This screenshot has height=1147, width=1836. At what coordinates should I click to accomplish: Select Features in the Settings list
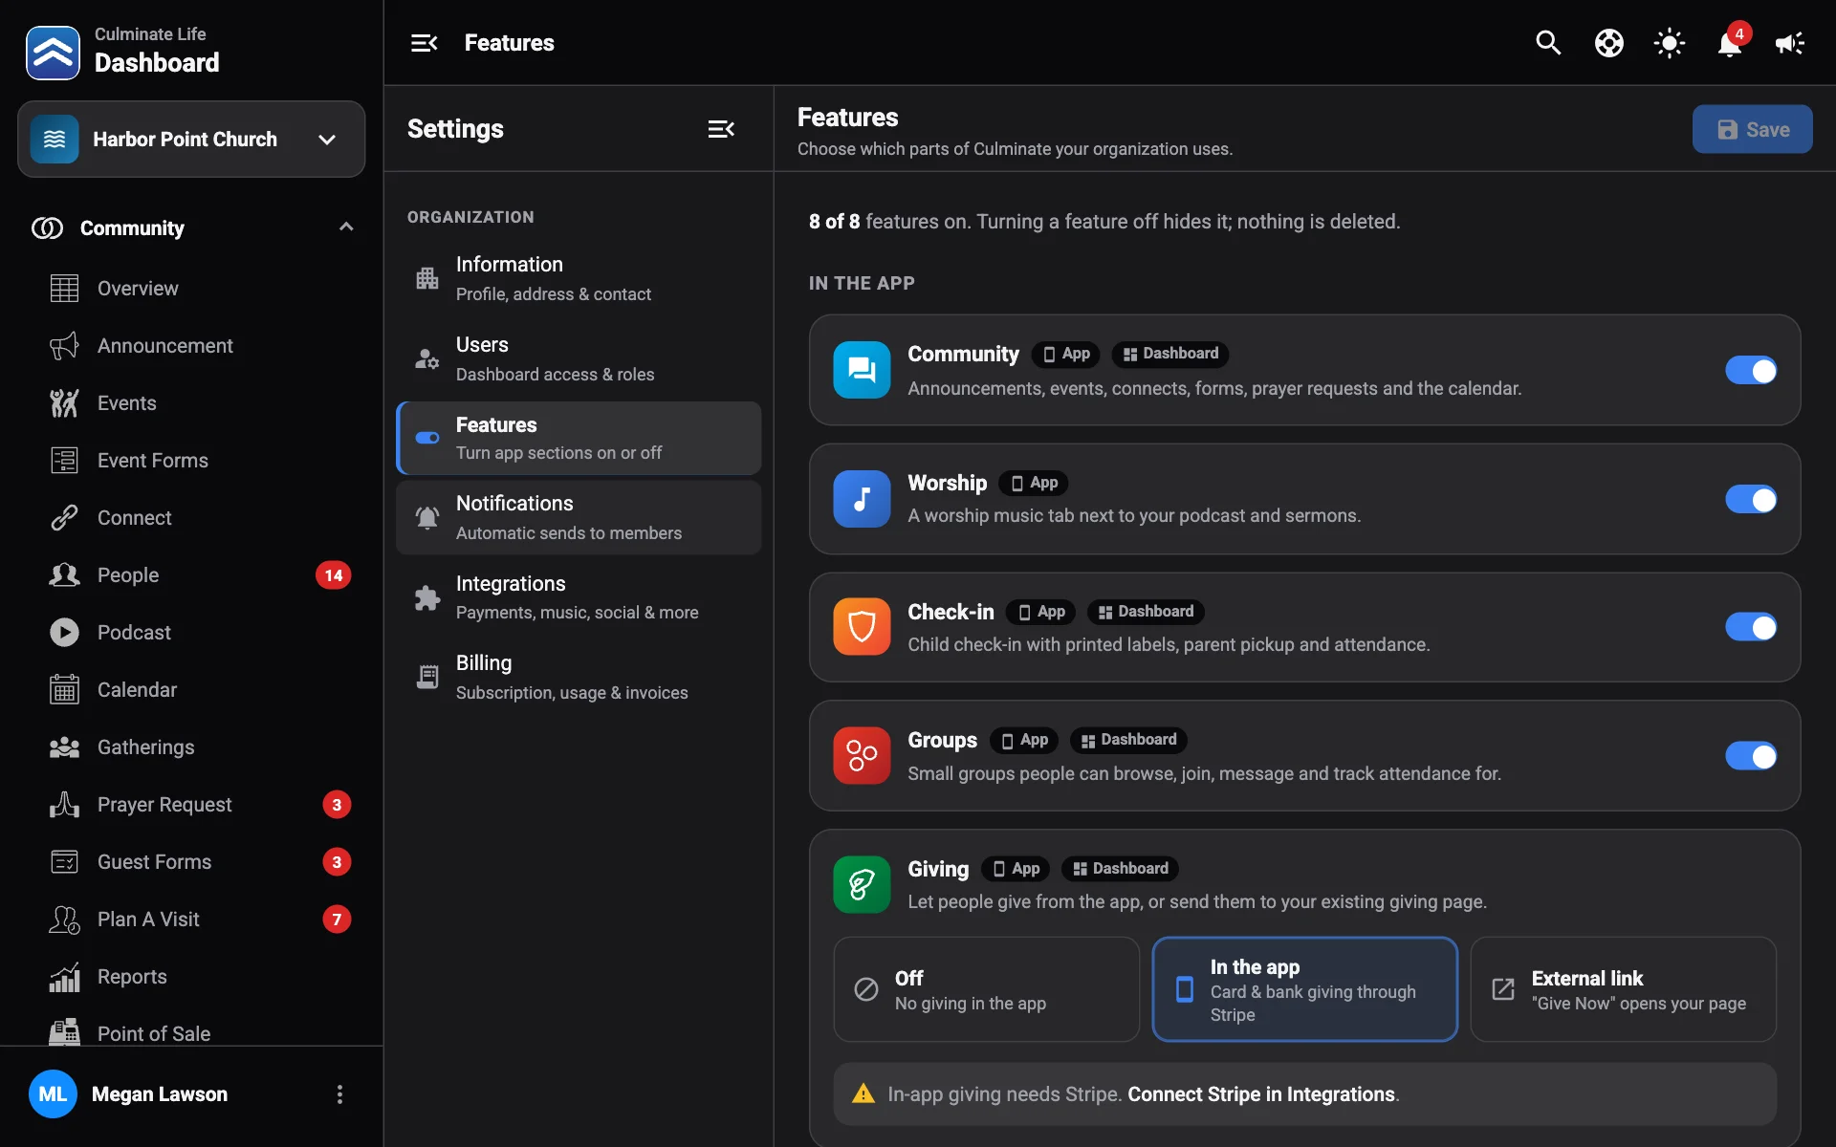[x=579, y=438]
